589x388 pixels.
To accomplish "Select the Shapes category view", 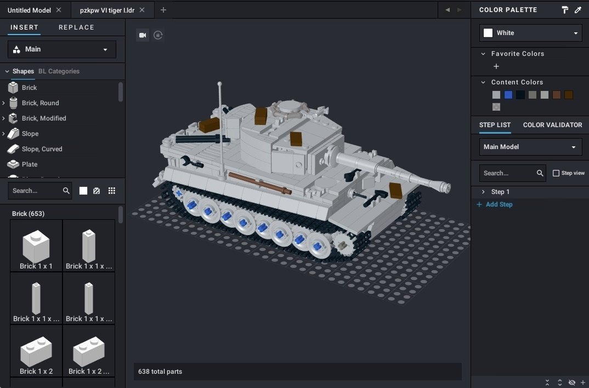I will coord(23,71).
